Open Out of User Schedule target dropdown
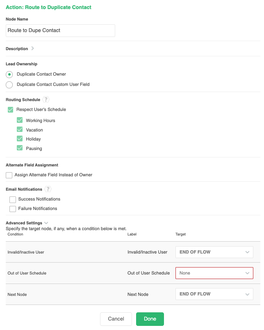Screen dimensions: 264x330 pyautogui.click(x=214, y=273)
